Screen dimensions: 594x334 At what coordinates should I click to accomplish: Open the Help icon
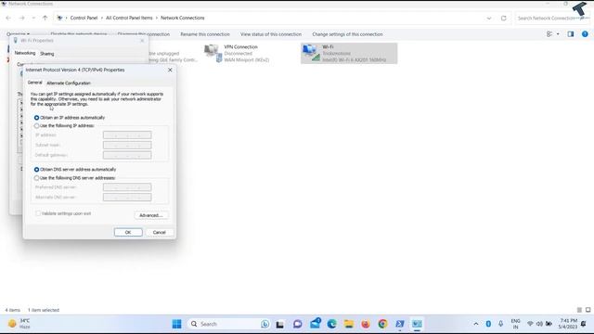click(585, 34)
